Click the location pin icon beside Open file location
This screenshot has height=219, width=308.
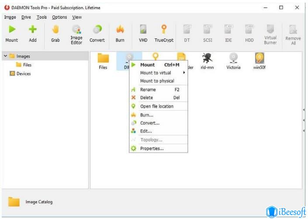pyautogui.click(x=133, y=106)
